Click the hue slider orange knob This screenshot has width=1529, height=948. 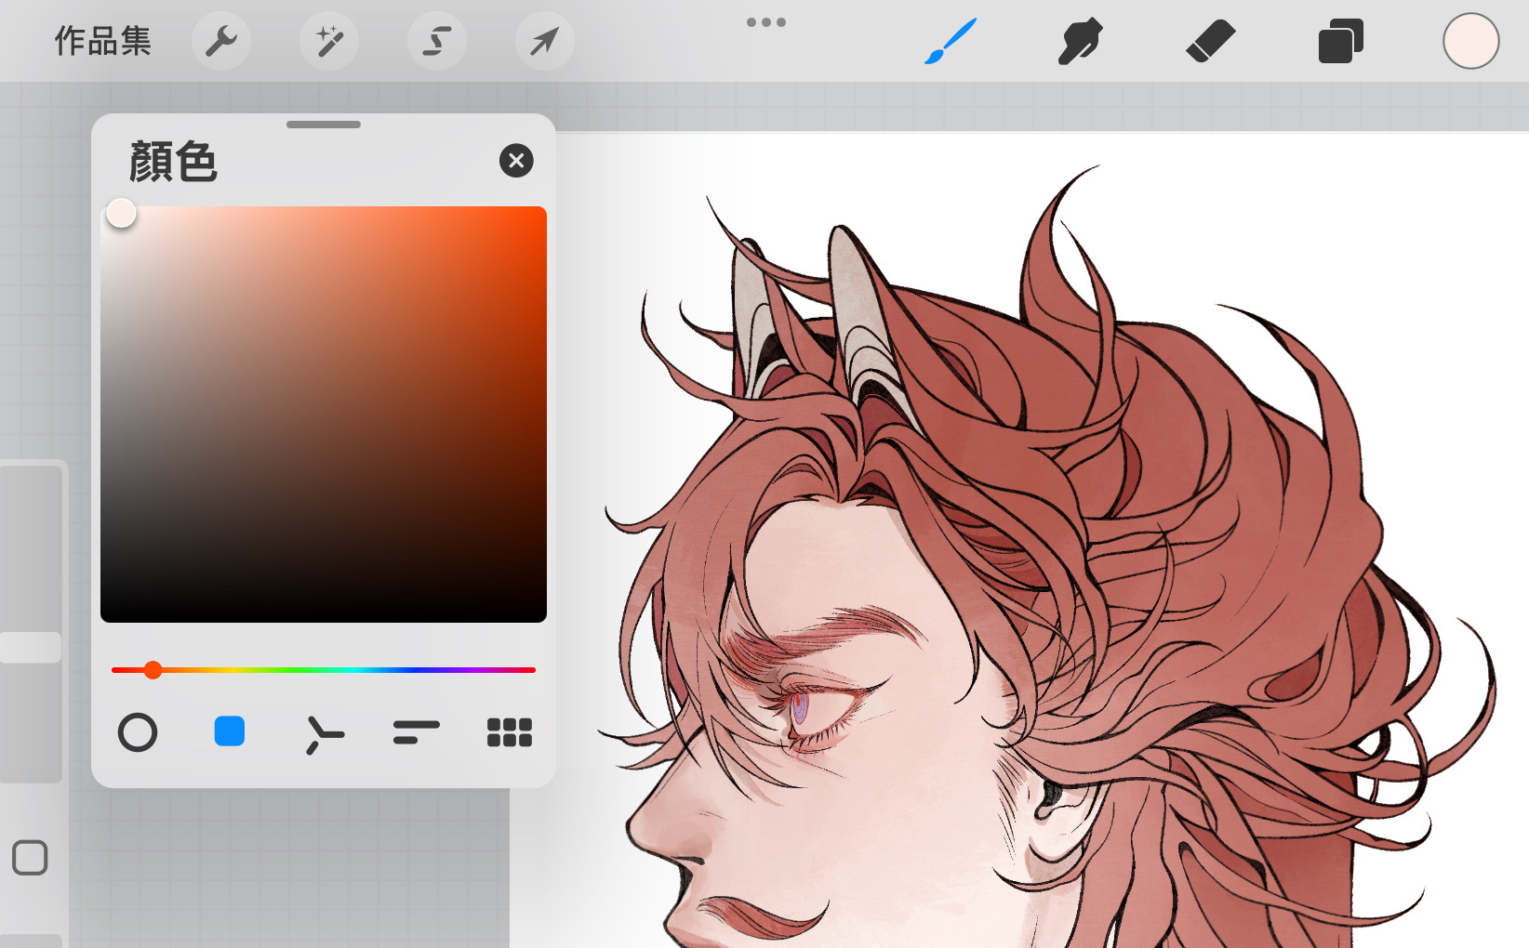(153, 670)
